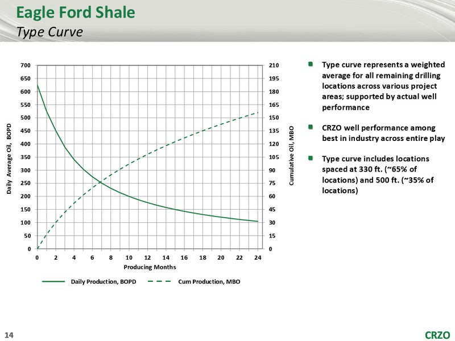The image size is (455, 341).
Task: Click the text 'best in industry across entire play'
Action: pyautogui.click(x=383, y=138)
